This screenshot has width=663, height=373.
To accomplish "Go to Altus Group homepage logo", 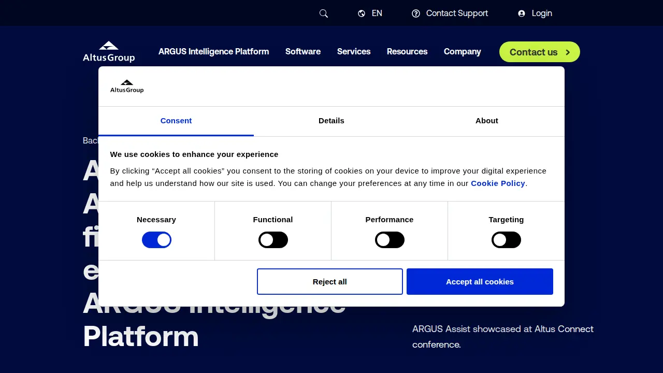I will coord(109,52).
